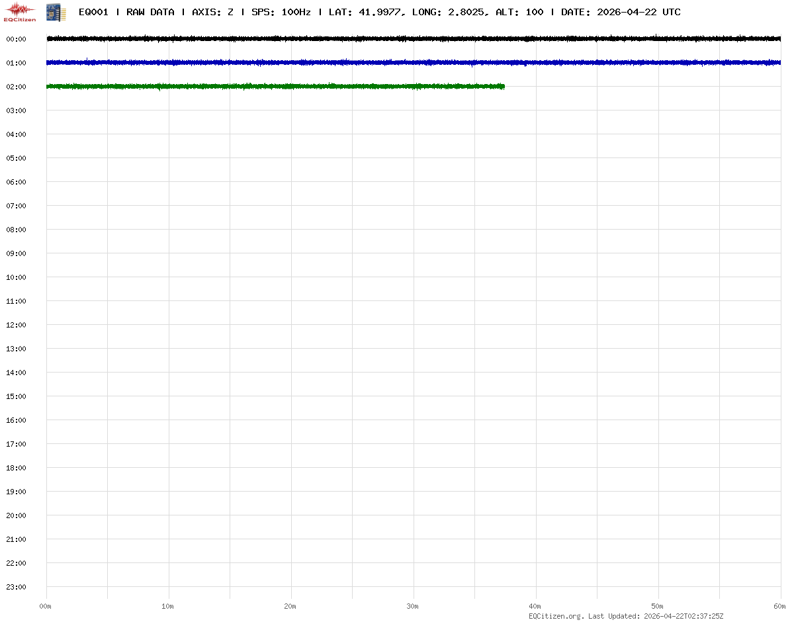Click the 10m minute axis label
Screen dimensions: 794x622
tap(168, 606)
